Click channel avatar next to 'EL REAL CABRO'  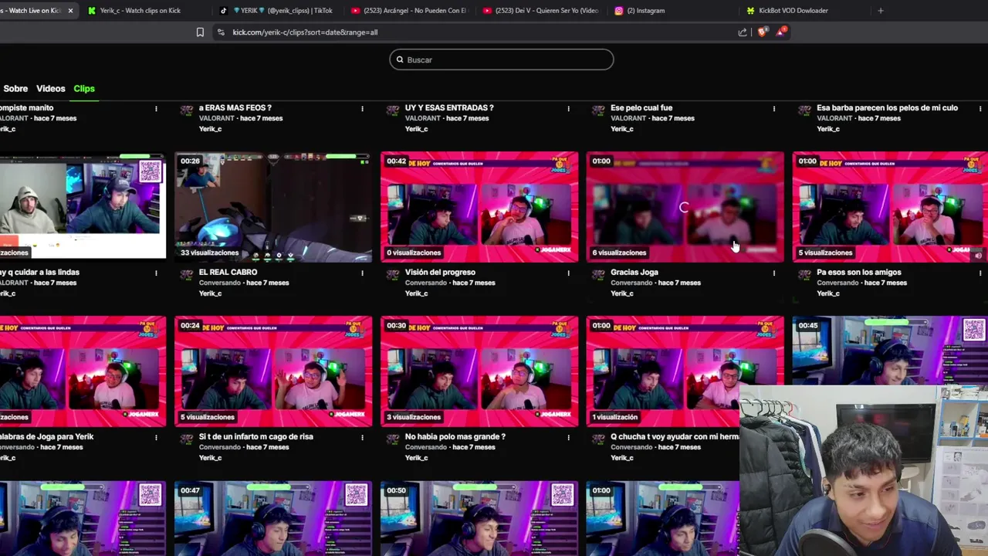(x=186, y=275)
